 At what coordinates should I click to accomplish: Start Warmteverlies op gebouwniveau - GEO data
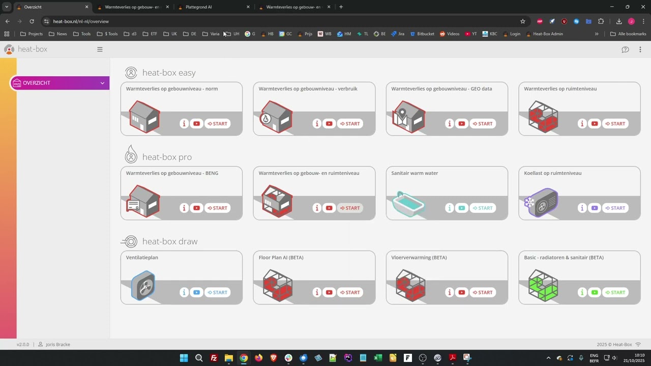(x=483, y=124)
